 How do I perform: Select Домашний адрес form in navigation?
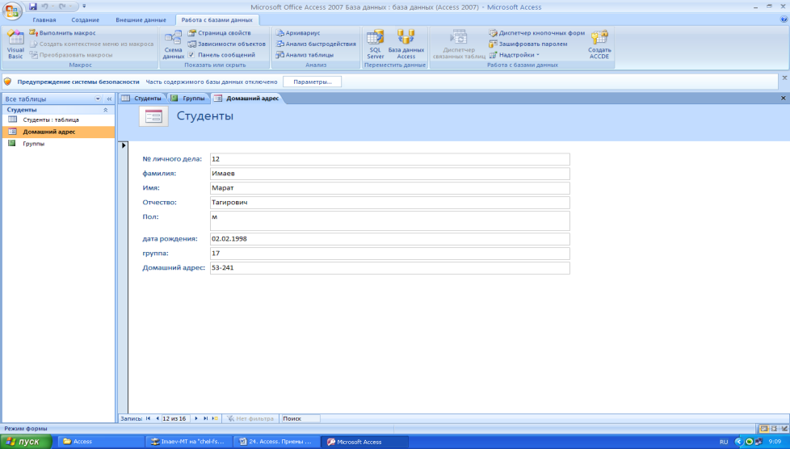click(x=58, y=132)
